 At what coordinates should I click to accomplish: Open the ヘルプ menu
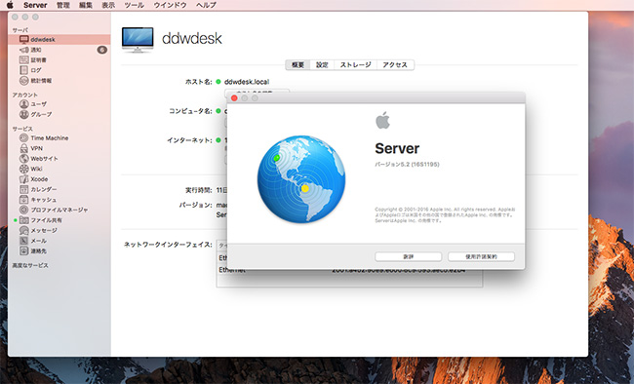[x=206, y=5]
